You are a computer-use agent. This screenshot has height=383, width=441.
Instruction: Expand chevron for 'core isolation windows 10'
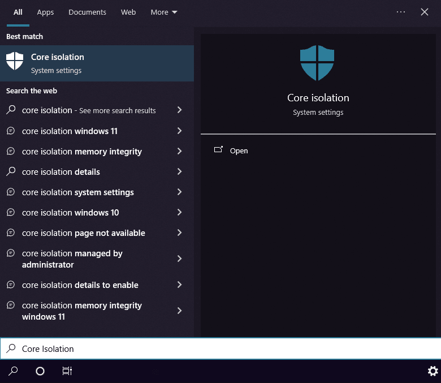coord(179,213)
